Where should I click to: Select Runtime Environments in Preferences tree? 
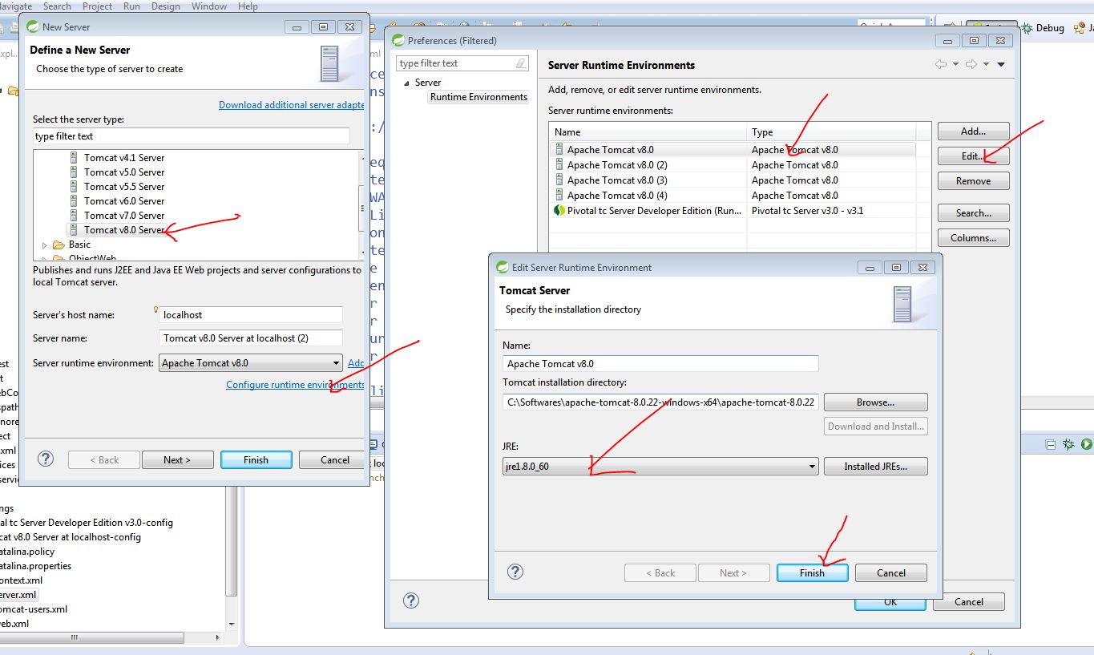478,97
